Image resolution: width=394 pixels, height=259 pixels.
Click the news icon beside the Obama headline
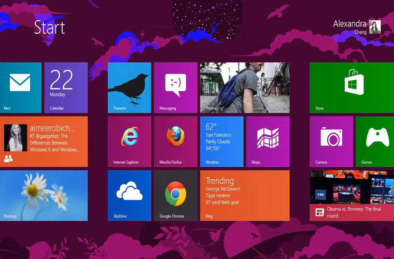pos(319,212)
